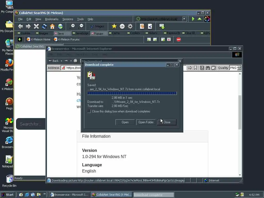Expand Back history dropdown in Internet Explorer
264x198 pixels.
[x=61, y=61]
